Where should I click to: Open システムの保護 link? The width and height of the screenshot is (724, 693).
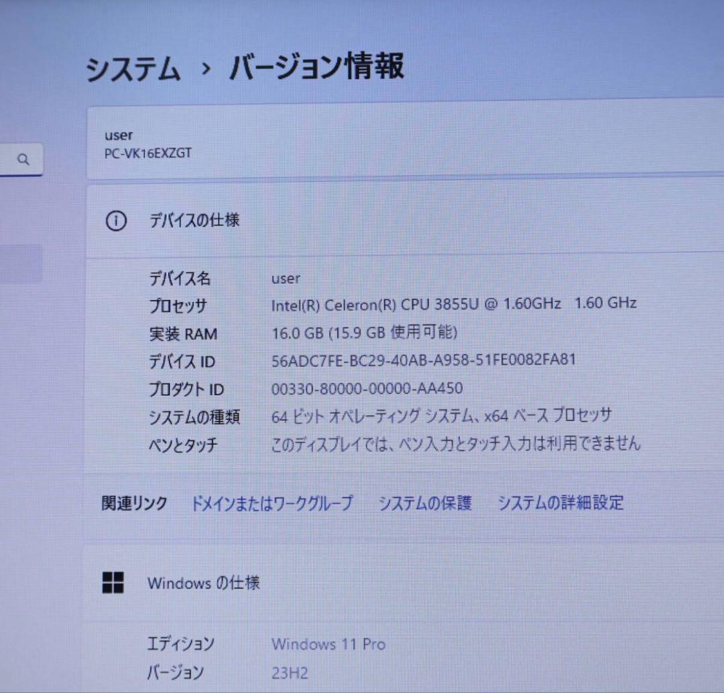[x=425, y=503]
